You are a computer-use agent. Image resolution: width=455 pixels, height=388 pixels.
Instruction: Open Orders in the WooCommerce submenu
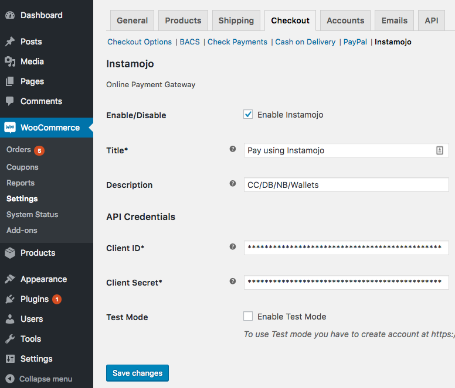[x=19, y=150]
